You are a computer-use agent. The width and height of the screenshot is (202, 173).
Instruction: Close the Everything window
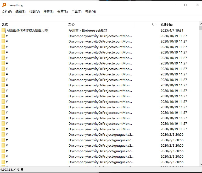[x=197, y=5]
